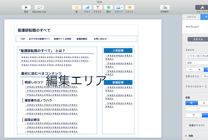Click the last link under 面接必勝法

coord(51,132)
